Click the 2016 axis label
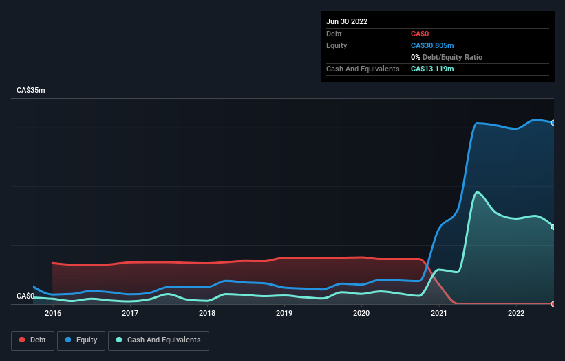The image size is (565, 361). pos(53,313)
